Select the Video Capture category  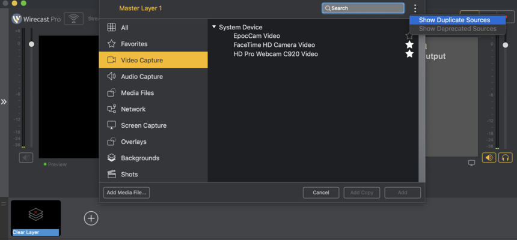coord(153,60)
